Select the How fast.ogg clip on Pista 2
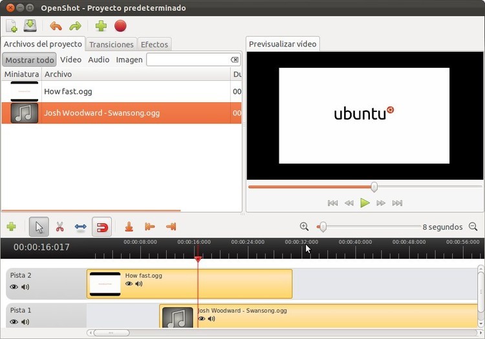This screenshot has width=485, height=339. (x=189, y=283)
